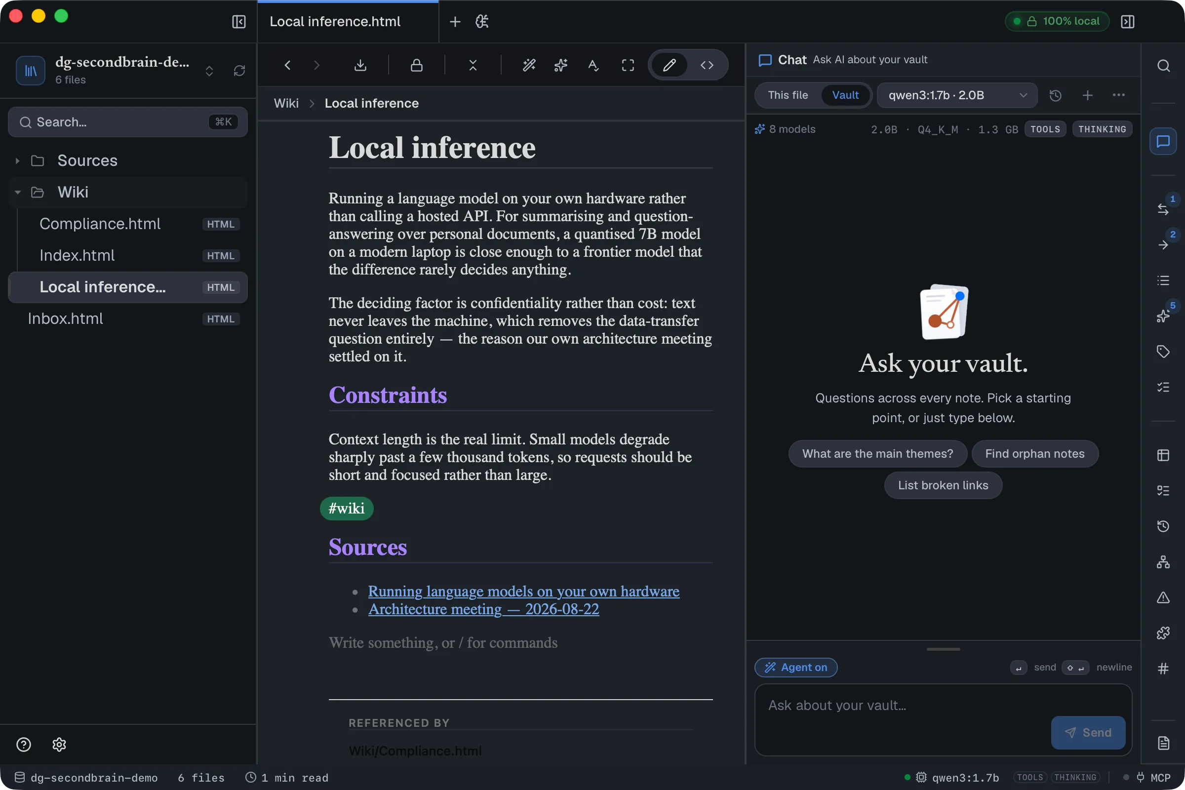Open Index.html in file tree

tap(128, 255)
